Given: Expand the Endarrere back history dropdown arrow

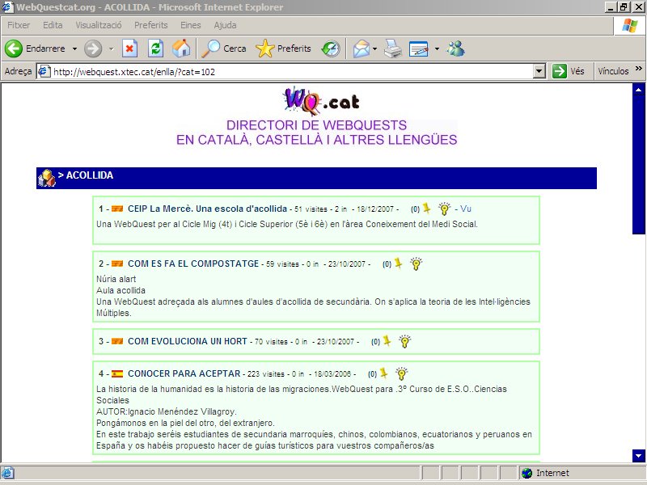Looking at the screenshot, I should (x=74, y=48).
